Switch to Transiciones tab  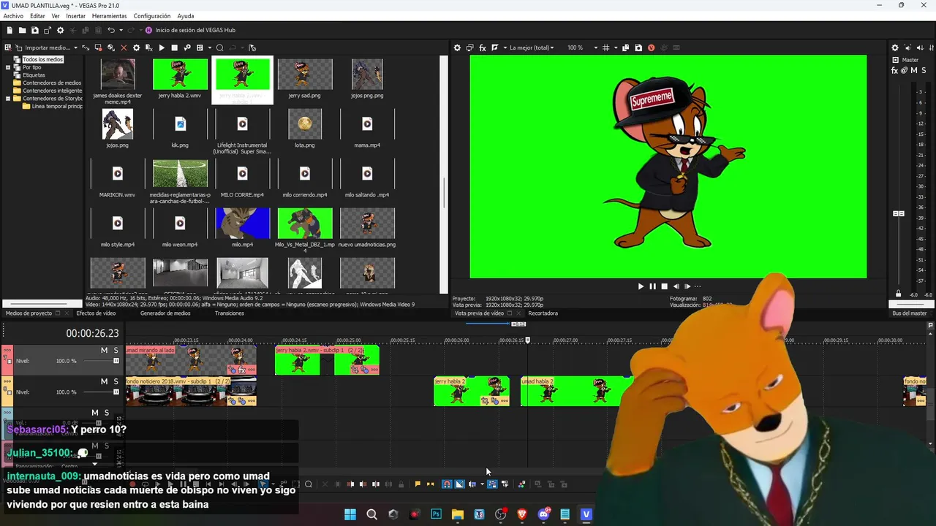click(230, 313)
